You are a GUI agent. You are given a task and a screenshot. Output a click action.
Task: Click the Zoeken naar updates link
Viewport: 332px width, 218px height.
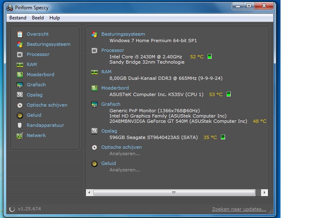(239, 209)
